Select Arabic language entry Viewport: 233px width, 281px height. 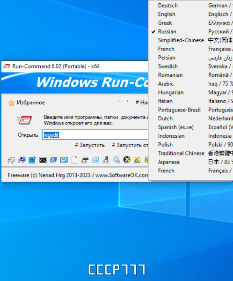pos(190,84)
